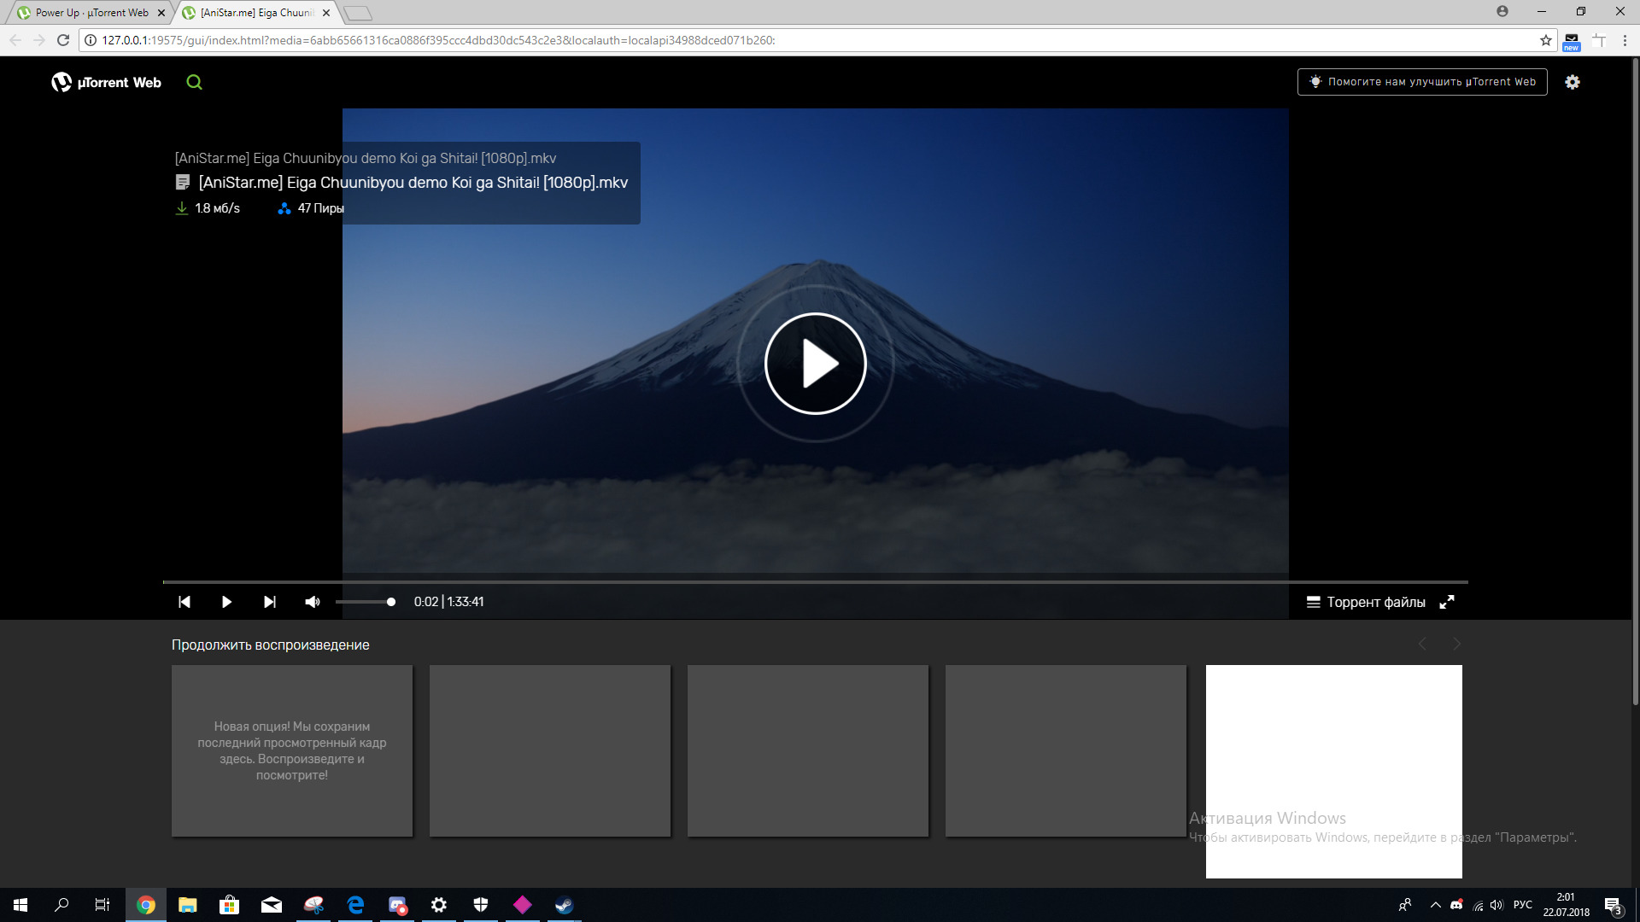Screen dimensions: 1640x922
Task: Switch to the Power Up µTorrent Web tab
Action: (x=90, y=13)
